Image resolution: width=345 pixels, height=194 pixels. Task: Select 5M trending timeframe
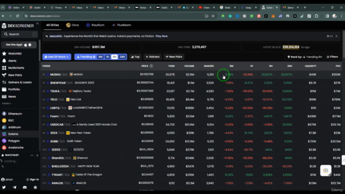100,57
